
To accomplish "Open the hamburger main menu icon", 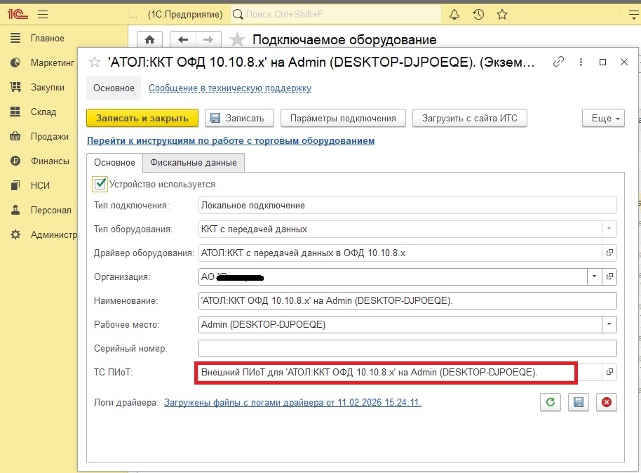I will coord(43,15).
